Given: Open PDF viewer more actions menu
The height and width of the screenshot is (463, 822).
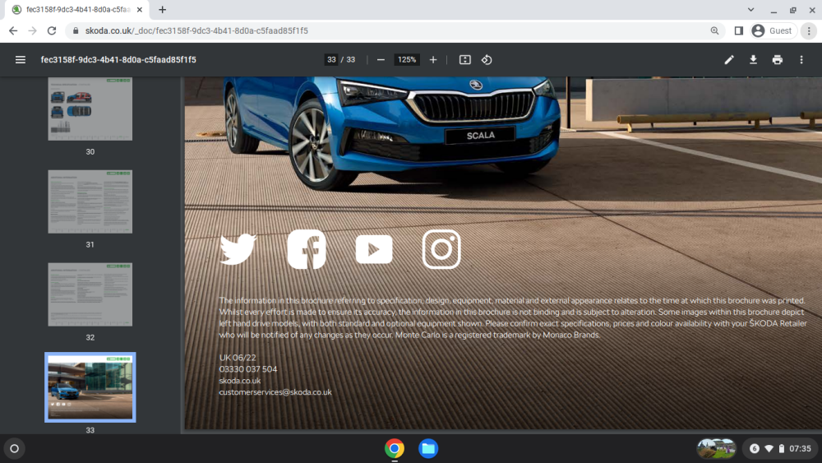Looking at the screenshot, I should click(x=801, y=60).
